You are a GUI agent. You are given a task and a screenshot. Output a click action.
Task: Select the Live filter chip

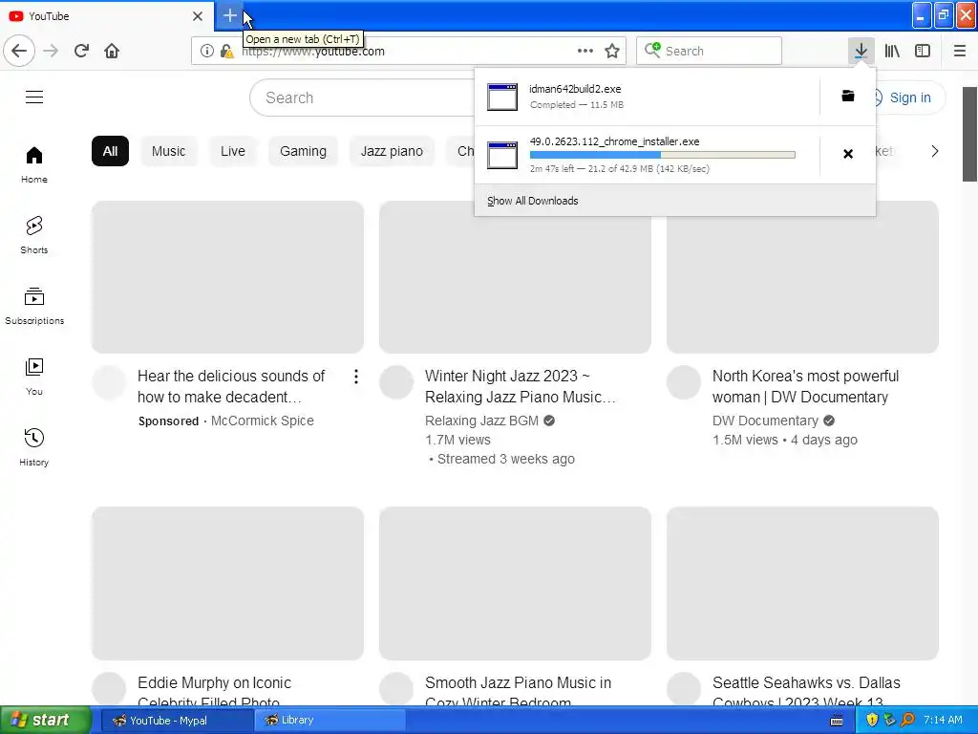pyautogui.click(x=233, y=151)
